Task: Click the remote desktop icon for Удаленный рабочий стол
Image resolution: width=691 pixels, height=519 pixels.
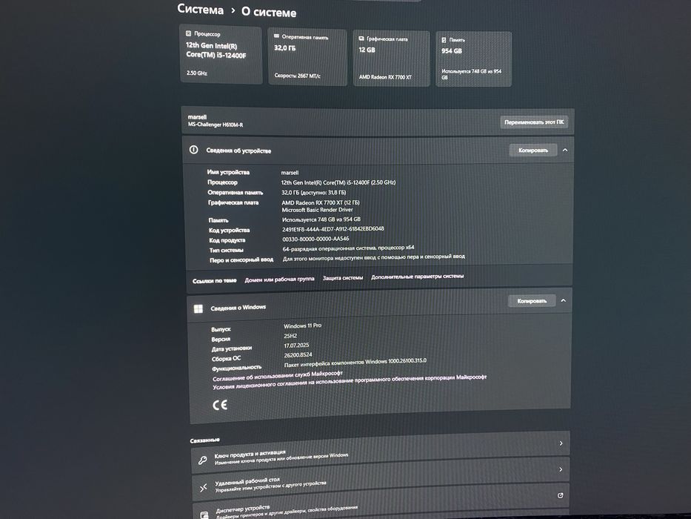Action: (203, 488)
